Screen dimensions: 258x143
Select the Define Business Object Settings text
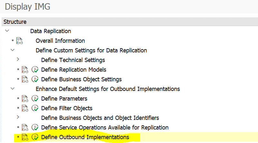pyautogui.click(x=81, y=79)
